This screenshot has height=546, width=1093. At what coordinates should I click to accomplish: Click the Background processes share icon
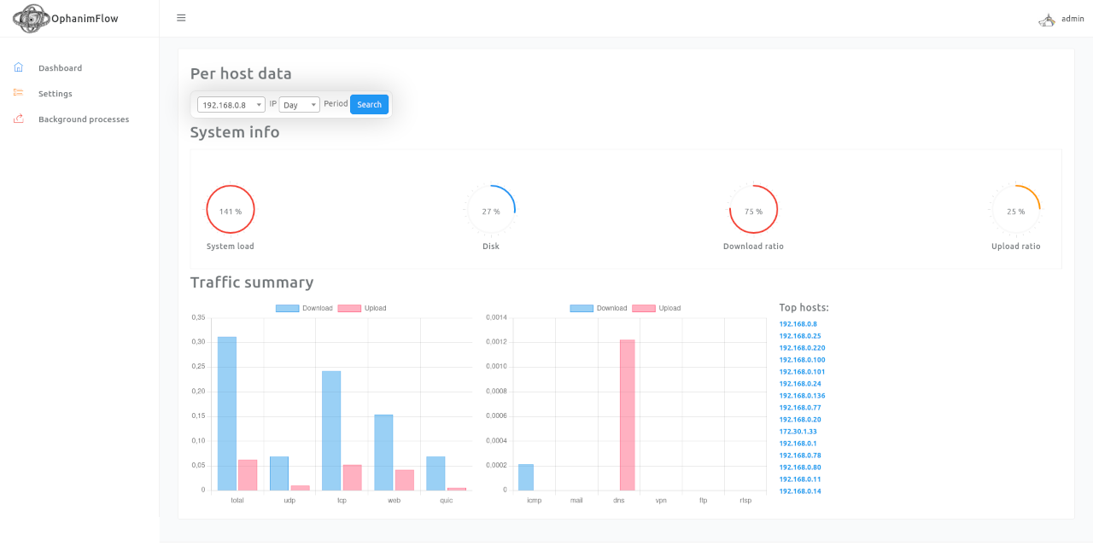point(19,119)
